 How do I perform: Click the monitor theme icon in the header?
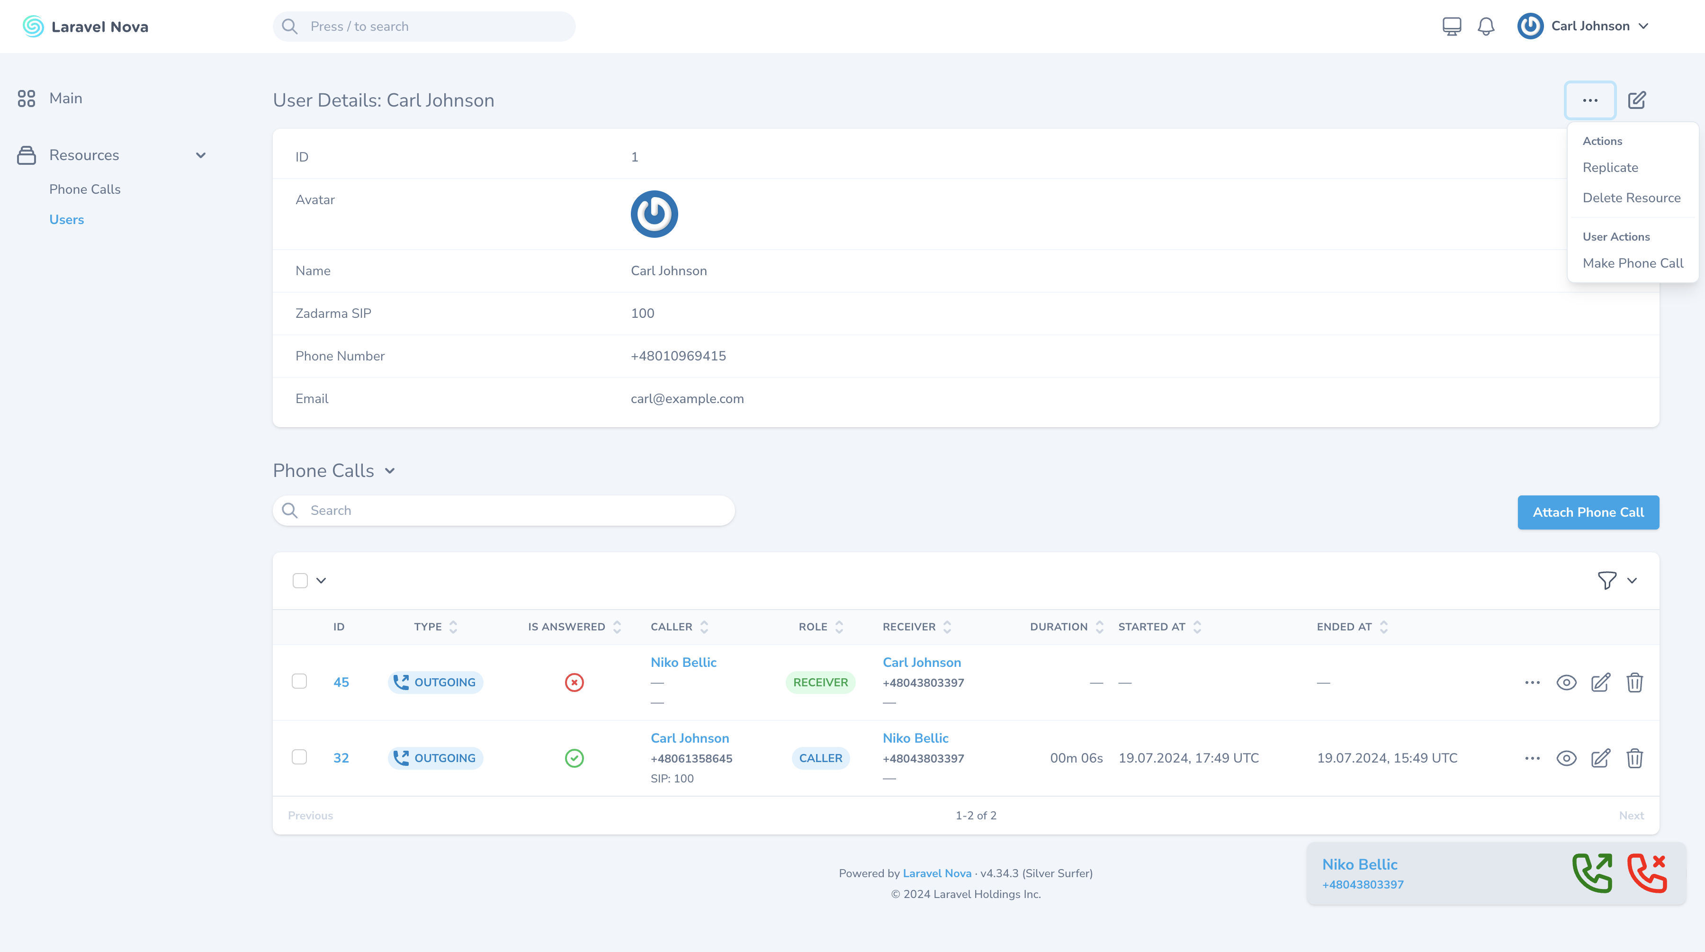[x=1452, y=27]
